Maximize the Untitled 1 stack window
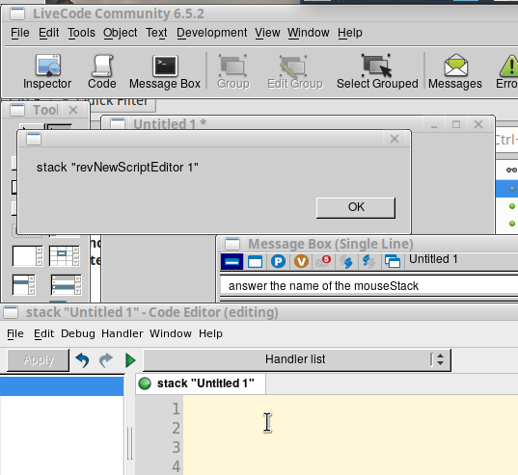518x475 pixels. point(456,124)
